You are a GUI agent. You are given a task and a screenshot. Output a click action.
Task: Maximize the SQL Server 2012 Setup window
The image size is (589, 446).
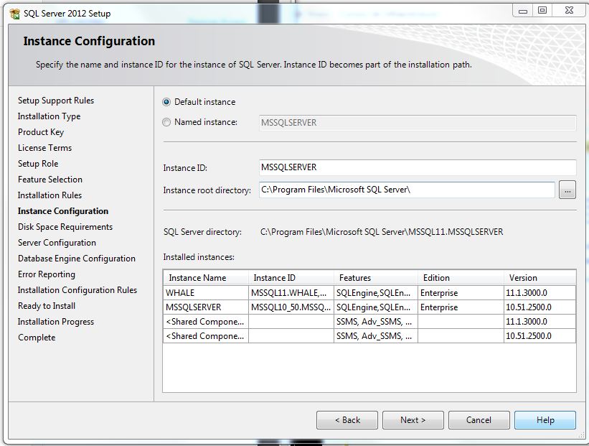point(542,11)
